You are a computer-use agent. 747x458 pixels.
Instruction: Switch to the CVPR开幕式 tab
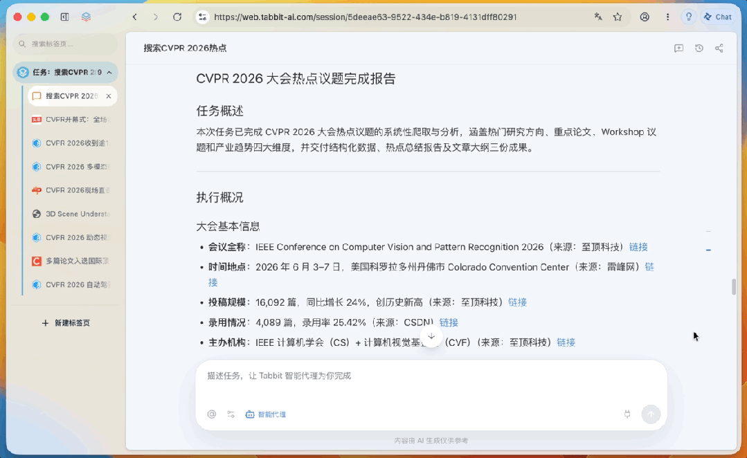73,120
